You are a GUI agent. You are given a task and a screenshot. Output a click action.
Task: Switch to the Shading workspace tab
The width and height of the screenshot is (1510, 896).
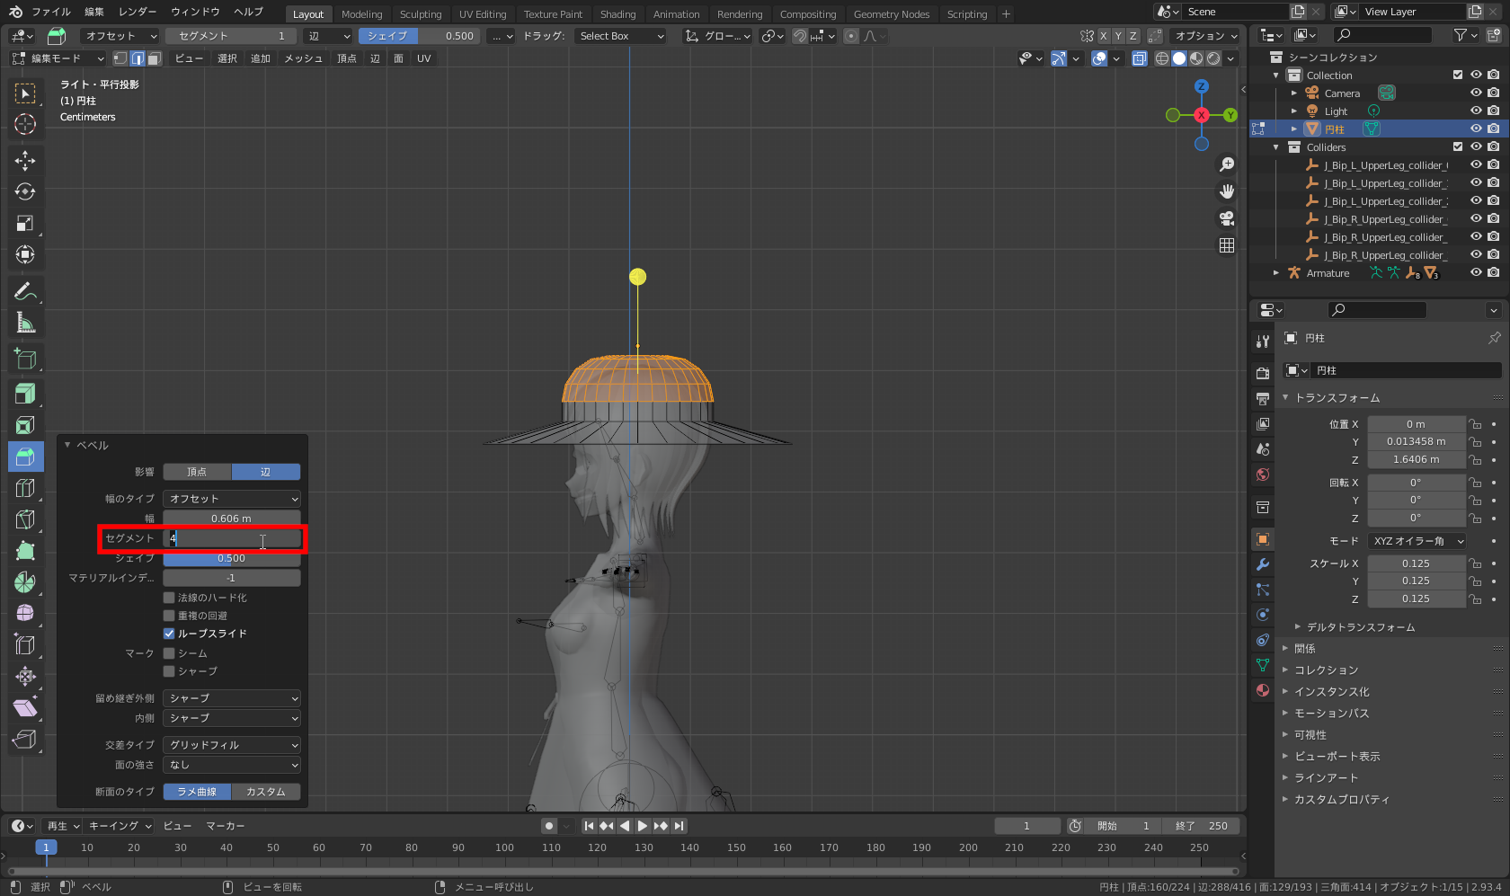pos(617,14)
